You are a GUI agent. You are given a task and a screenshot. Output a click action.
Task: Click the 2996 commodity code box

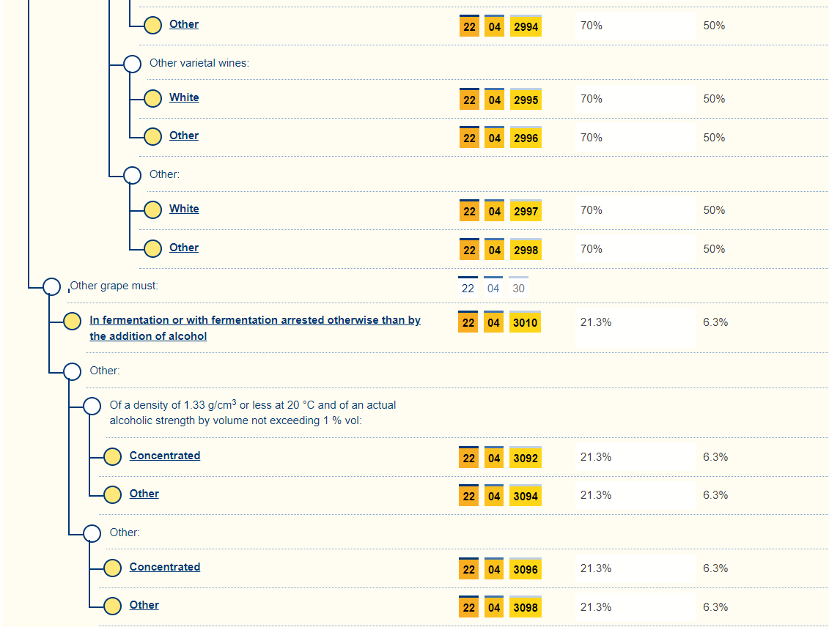pyautogui.click(x=526, y=138)
